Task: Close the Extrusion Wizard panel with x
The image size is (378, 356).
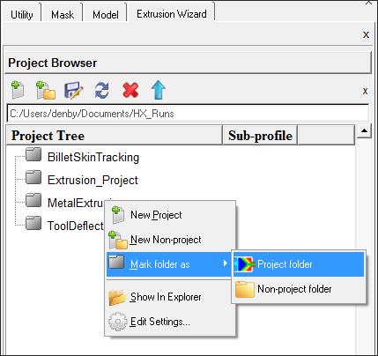Action: pos(366,34)
